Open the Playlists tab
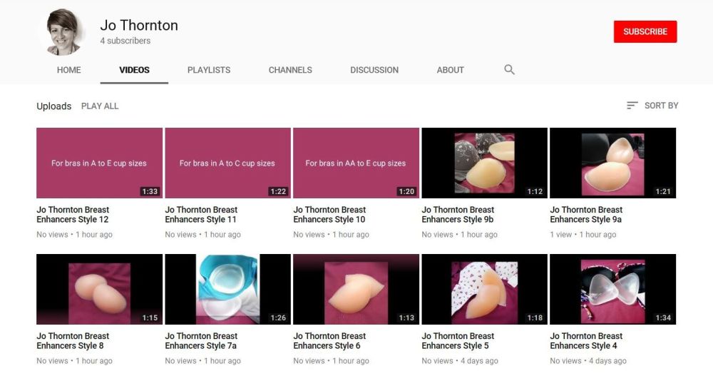The image size is (713, 376). [x=209, y=70]
